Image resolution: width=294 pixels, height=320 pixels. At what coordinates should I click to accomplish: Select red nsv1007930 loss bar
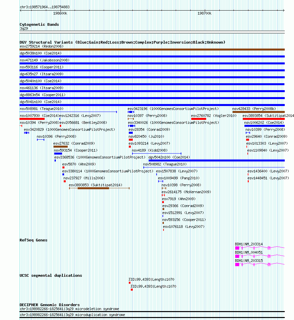tap(32, 119)
